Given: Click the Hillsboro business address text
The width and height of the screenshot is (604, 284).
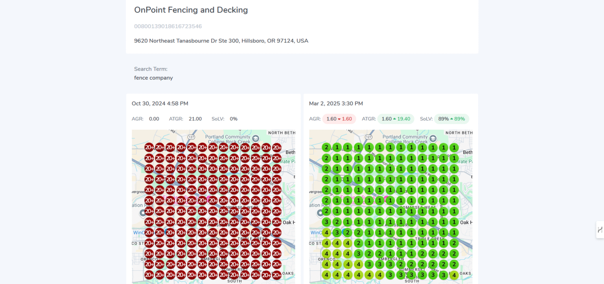Looking at the screenshot, I should click(221, 41).
